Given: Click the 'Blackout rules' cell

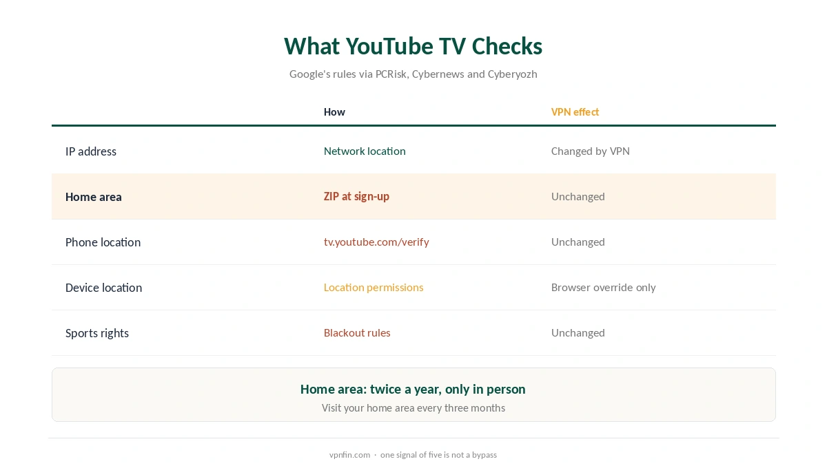Looking at the screenshot, I should (357, 333).
